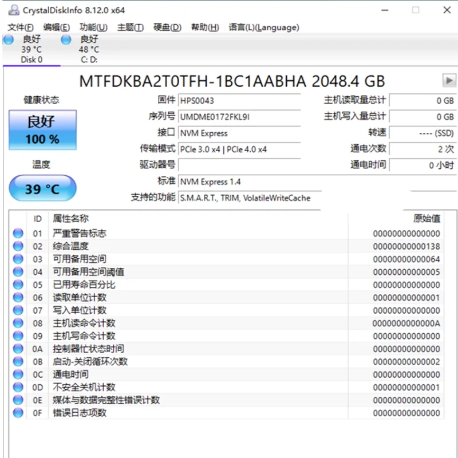Click the next disk arrow button
Screen dimensions: 458x458
(449, 80)
